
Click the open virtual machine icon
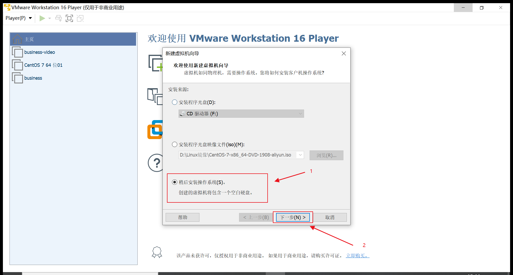point(155,96)
